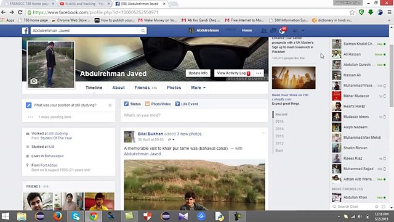
Task: Click the three-dots button on cover photo
Action: click(x=259, y=73)
